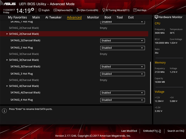
Task: Open SATA6G_2 Hot Plug dropdown
Action: point(122,48)
